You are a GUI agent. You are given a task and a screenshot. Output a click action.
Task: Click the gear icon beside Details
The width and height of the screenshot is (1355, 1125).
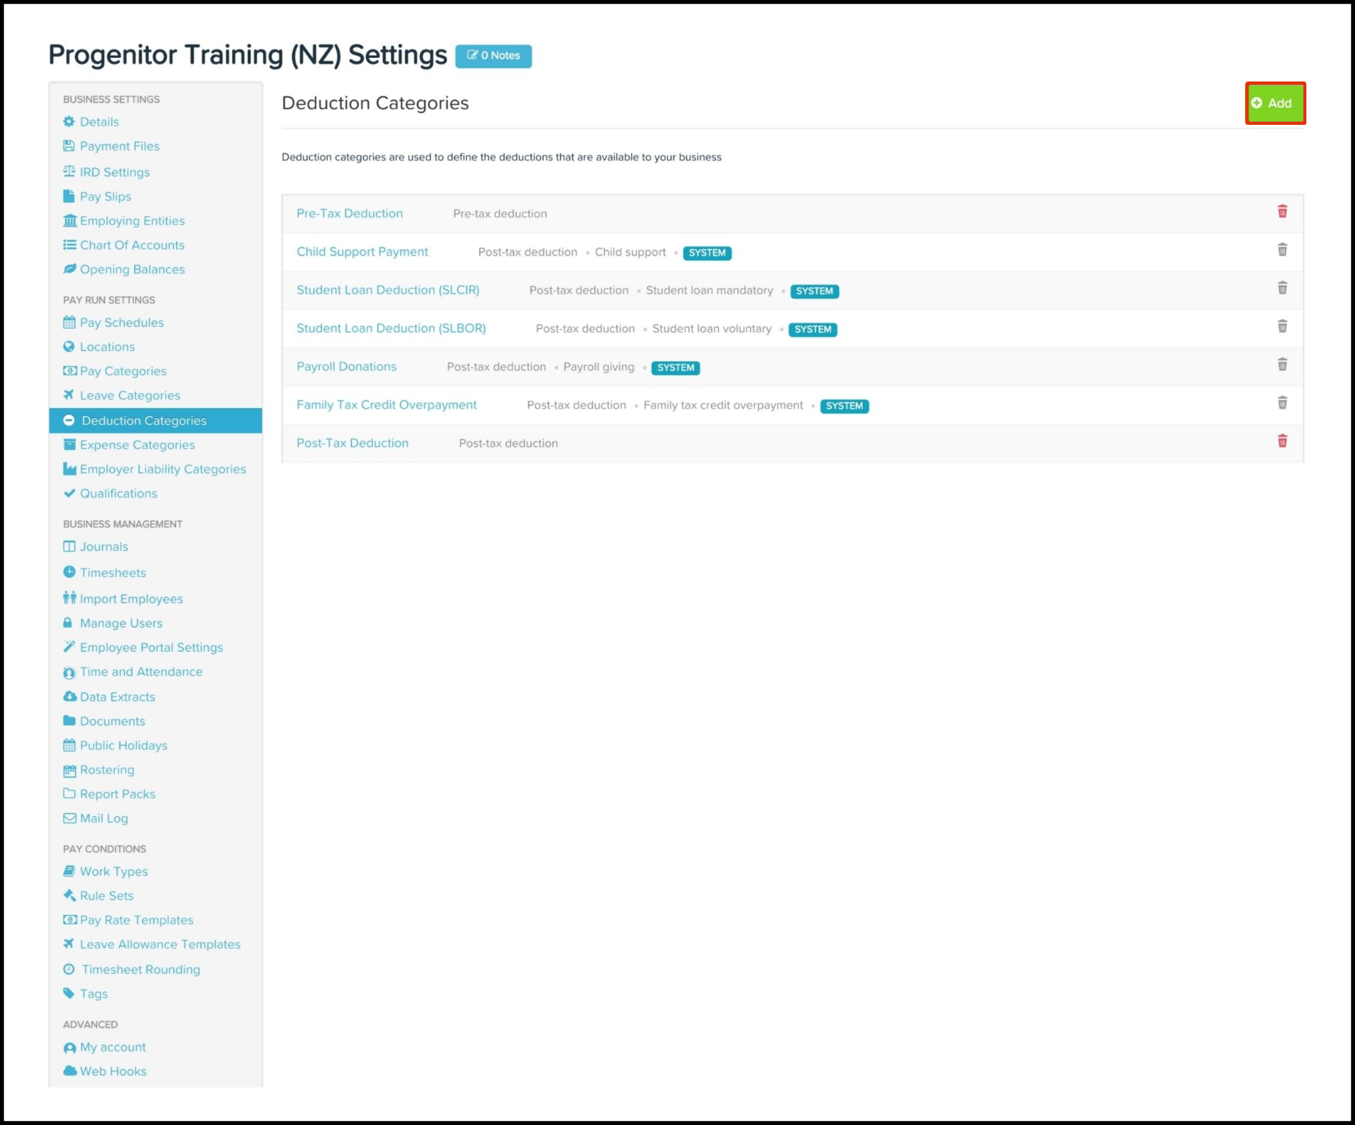[69, 122]
